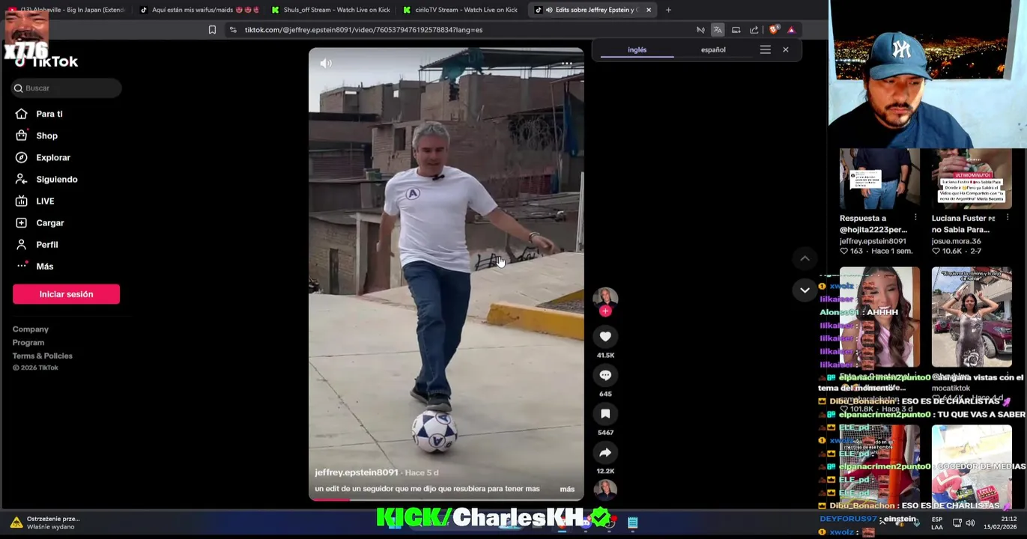Close the Edits sobre Jeffrey Epstein tab

(x=649, y=10)
